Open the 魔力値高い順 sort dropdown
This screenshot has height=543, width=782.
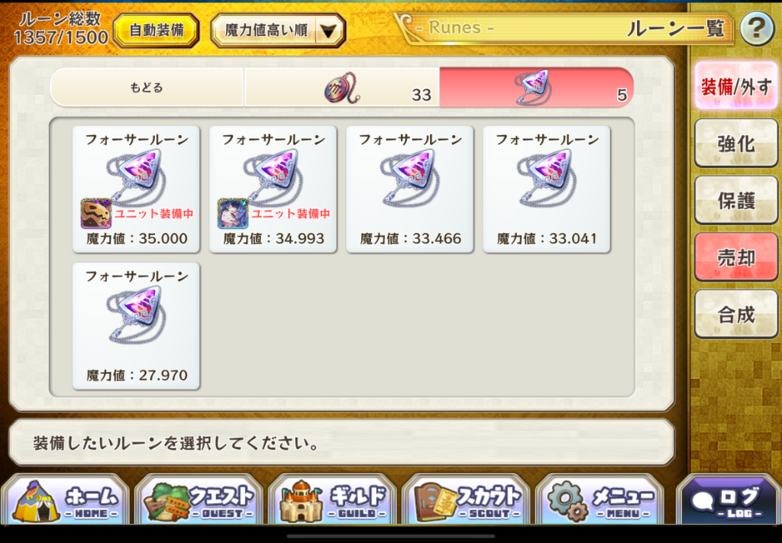[278, 31]
